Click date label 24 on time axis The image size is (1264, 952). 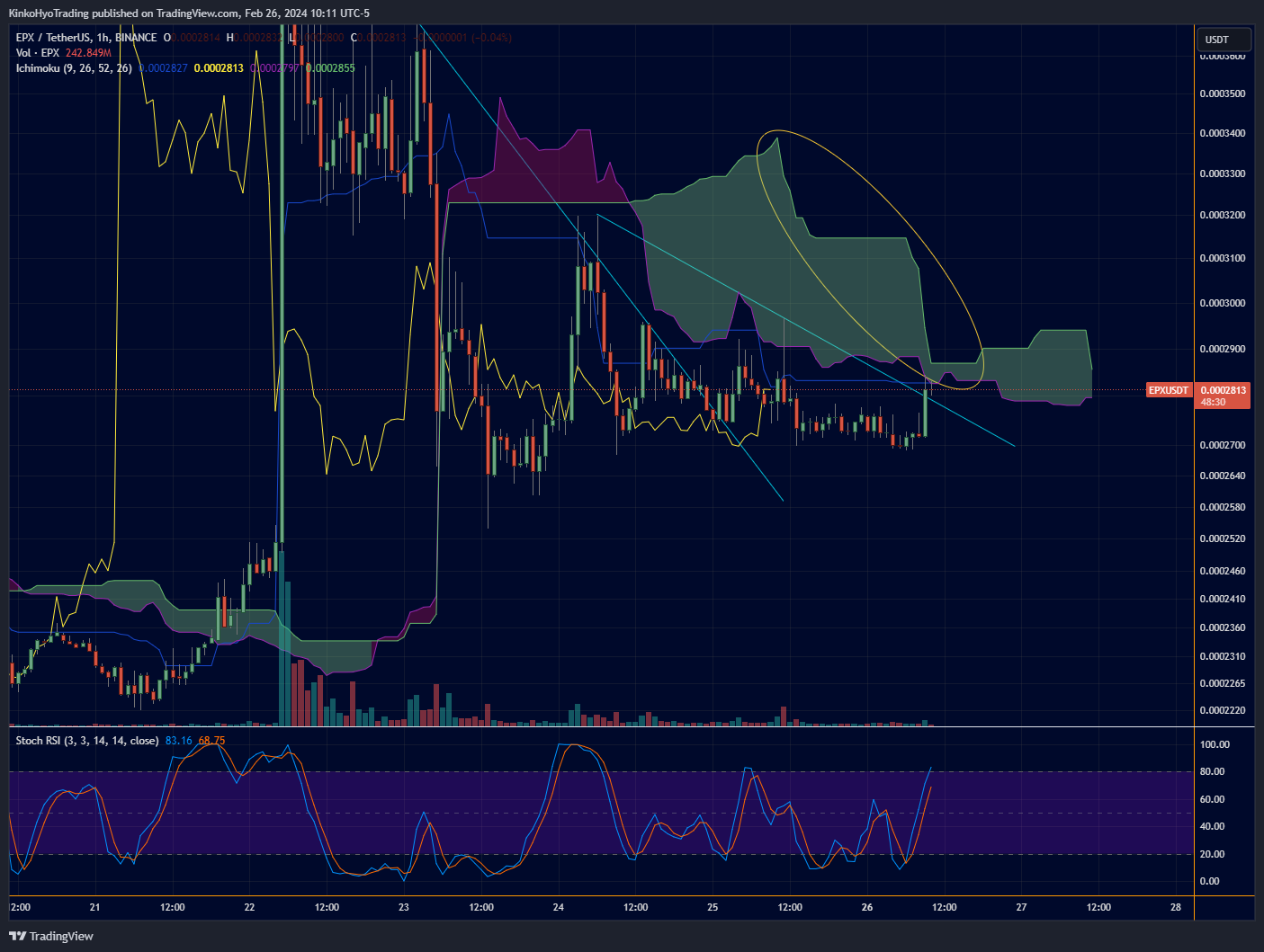click(x=559, y=908)
